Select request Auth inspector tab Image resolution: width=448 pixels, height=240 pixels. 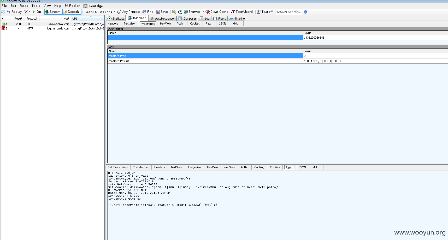click(180, 23)
